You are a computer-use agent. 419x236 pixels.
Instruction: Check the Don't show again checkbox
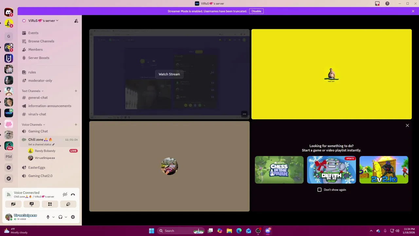coord(319,190)
